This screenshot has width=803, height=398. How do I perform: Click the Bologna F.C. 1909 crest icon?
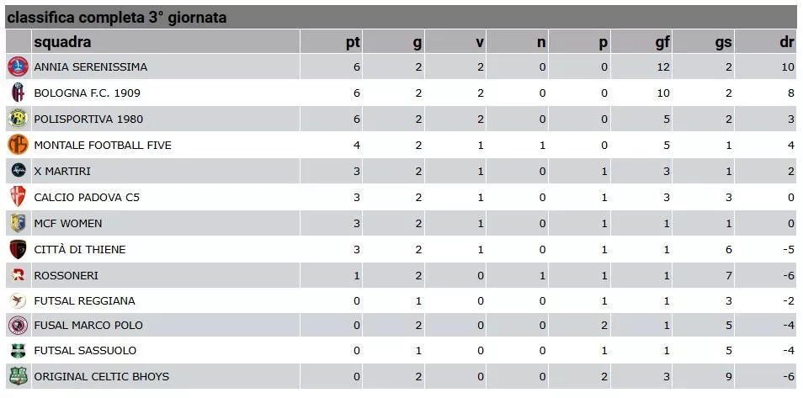(x=18, y=93)
